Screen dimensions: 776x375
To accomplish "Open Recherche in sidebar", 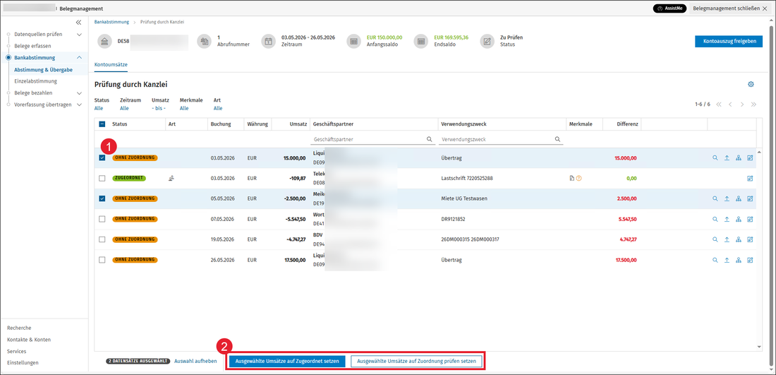I will click(19, 328).
